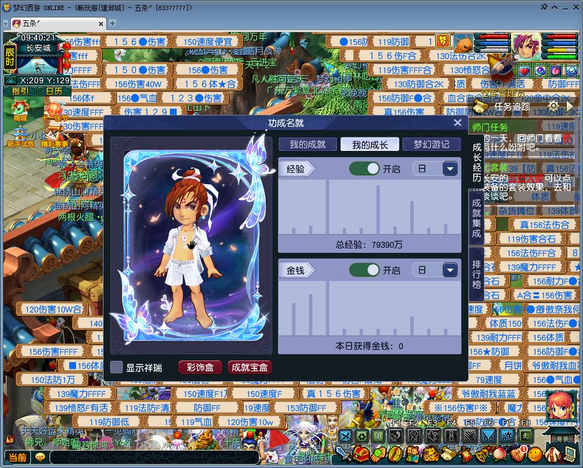The height and width of the screenshot is (468, 583).
Task: Click the 彩饰盒 button
Action: pos(200,368)
